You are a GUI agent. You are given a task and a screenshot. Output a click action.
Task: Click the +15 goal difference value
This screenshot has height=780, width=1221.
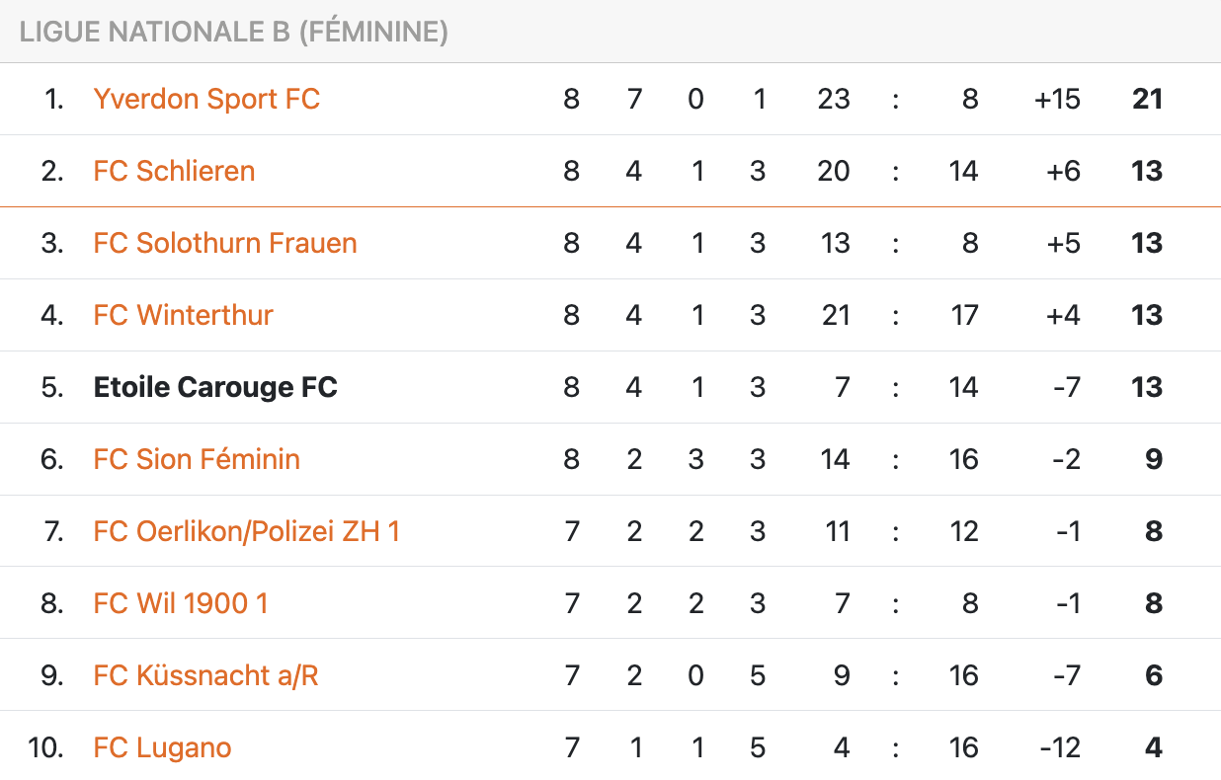(1057, 99)
